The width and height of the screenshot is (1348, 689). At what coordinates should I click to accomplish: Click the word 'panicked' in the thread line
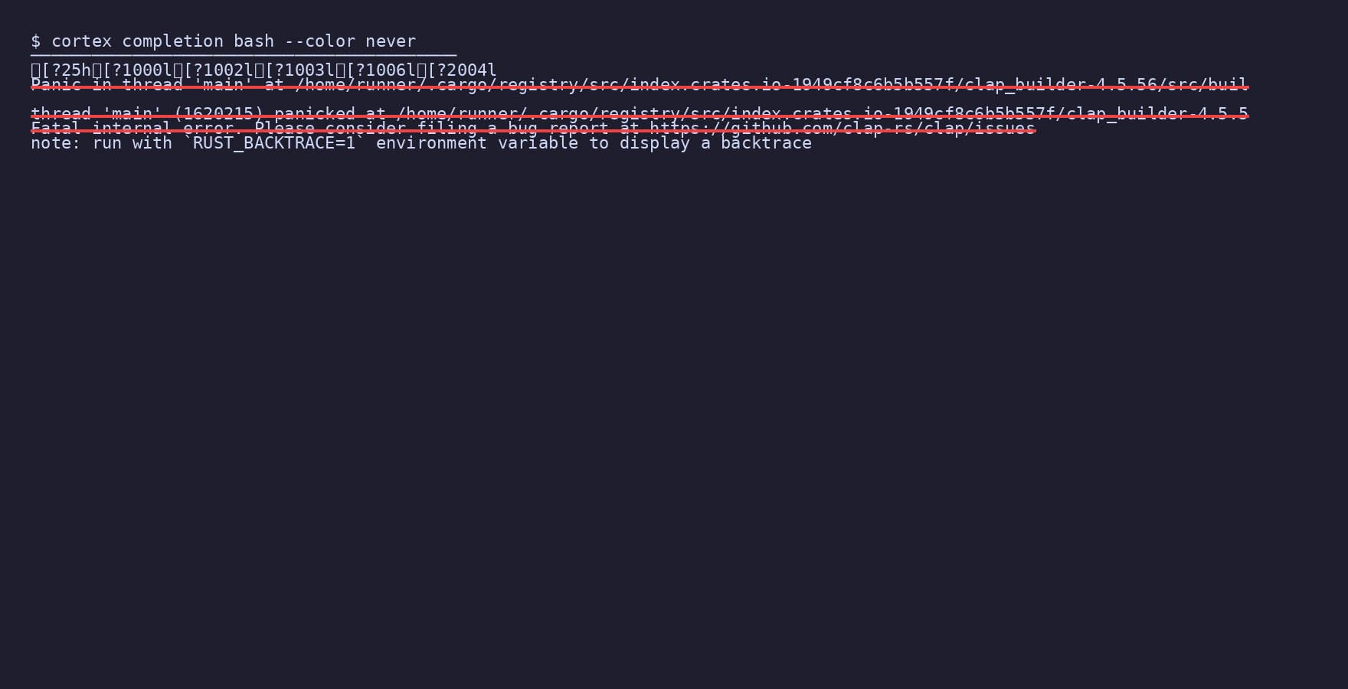[315, 113]
